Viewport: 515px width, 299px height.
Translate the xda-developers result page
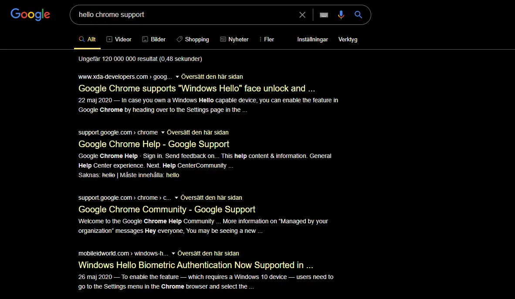(x=212, y=77)
